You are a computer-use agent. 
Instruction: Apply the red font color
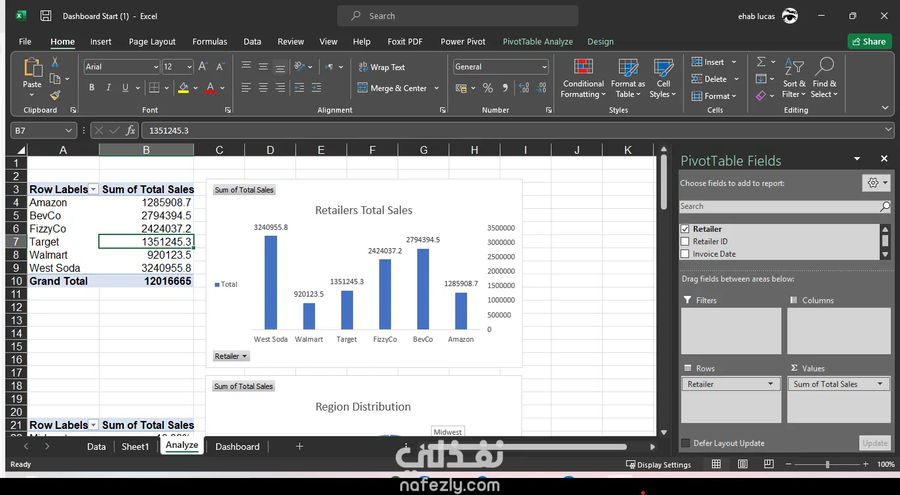[210, 88]
